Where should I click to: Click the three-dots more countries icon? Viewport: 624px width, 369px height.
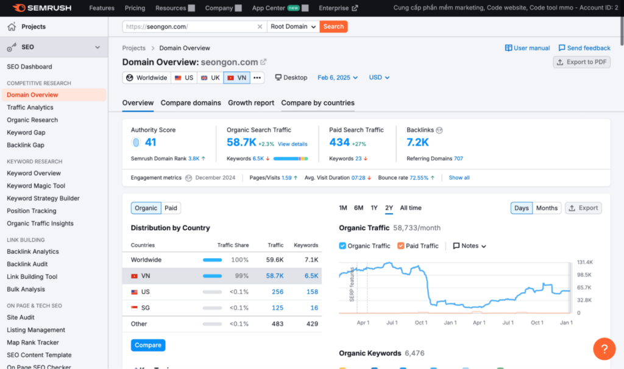[257, 78]
